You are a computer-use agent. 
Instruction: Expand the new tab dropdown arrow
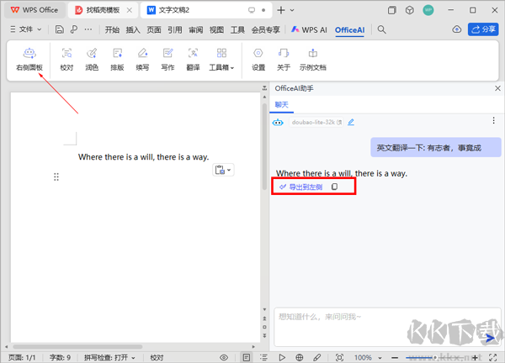(x=292, y=10)
